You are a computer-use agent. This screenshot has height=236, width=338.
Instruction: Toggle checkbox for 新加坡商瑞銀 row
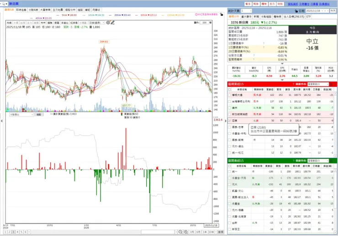pyautogui.click(x=230, y=114)
